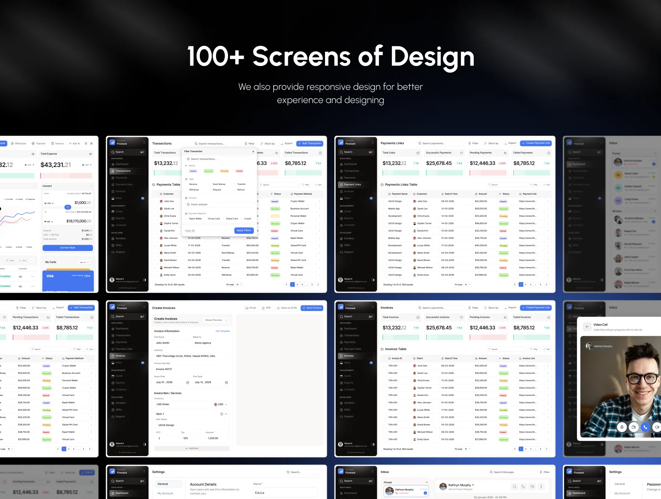Select General tab in Settings screen

tap(169, 484)
